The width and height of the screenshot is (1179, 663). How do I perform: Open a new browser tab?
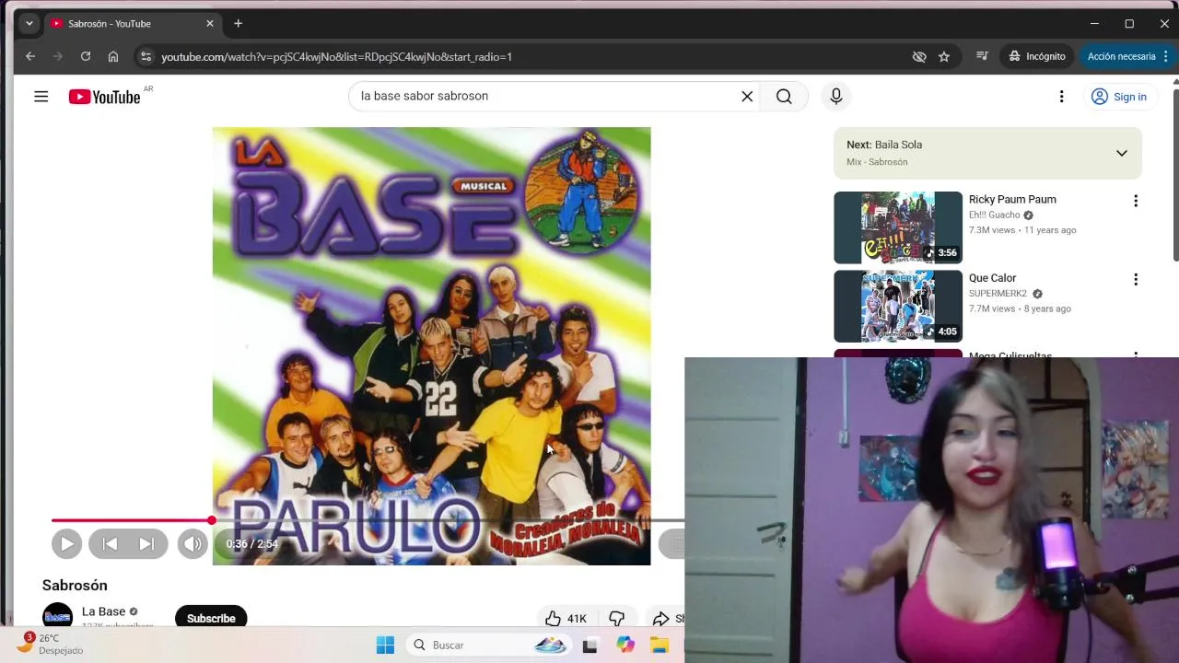pyautogui.click(x=238, y=23)
